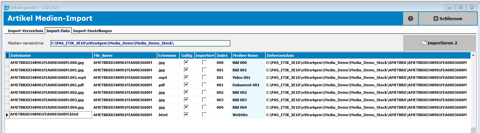Check Importiert box for Video 001 row
This screenshot has width=480, height=133.
pyautogui.click(x=204, y=77)
